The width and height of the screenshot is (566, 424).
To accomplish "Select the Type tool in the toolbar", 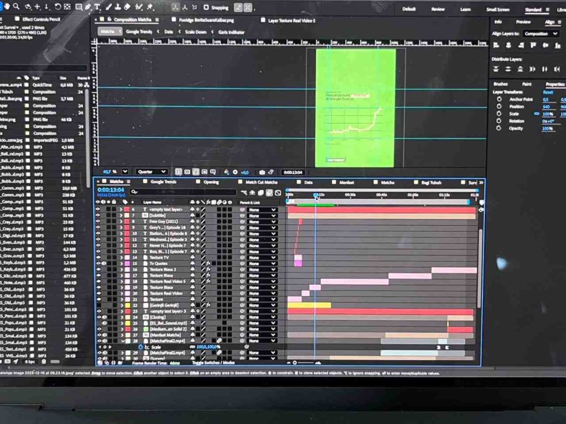I will [98, 7].
